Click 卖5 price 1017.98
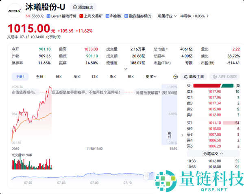 [215, 92]
